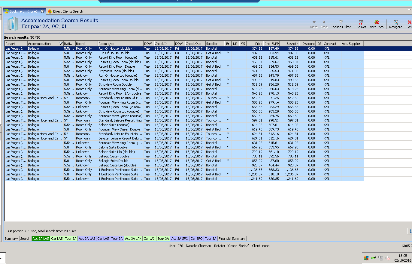Switch to the Car SFO tab
The image size is (412, 264).
pyautogui.click(x=196, y=239)
